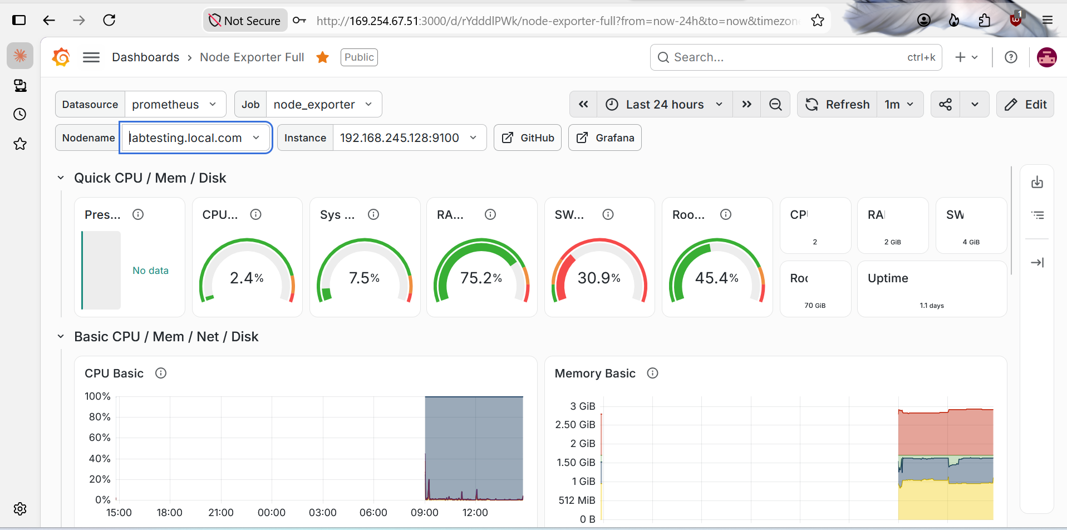Shift time range forwards
The width and height of the screenshot is (1067, 530).
(746, 104)
